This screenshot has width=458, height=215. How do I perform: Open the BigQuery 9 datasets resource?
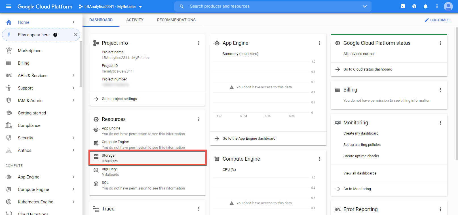[x=147, y=172]
